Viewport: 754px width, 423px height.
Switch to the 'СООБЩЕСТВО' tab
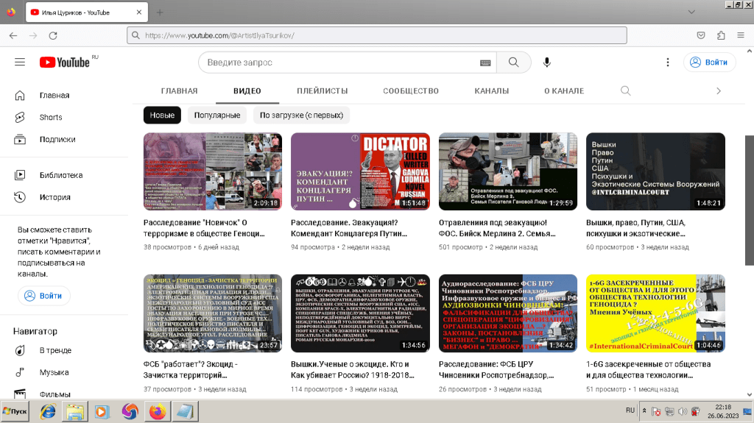tap(410, 91)
